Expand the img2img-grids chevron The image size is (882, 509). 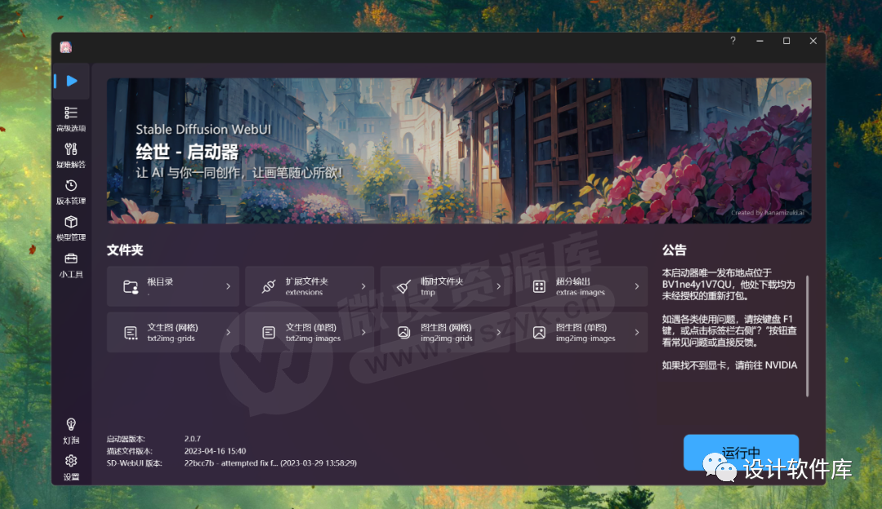point(498,333)
